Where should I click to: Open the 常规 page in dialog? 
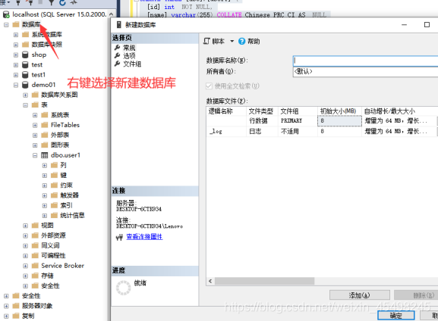[129, 48]
